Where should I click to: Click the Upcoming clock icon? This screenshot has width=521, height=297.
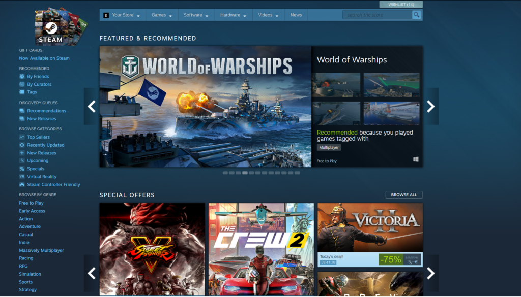tap(22, 160)
